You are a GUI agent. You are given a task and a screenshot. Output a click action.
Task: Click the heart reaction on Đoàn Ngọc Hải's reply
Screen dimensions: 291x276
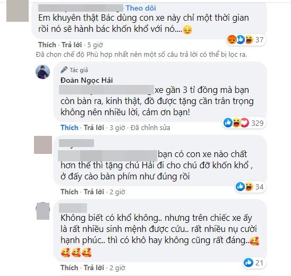[245, 123]
